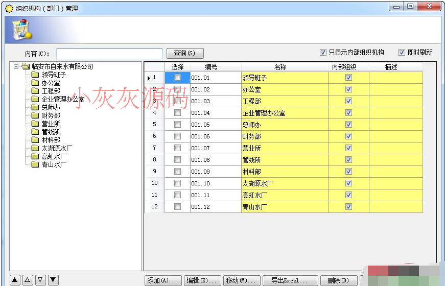The height and width of the screenshot is (286, 445).
Task: Toggle the 只显示内部组织机构 checkbox
Action: [x=323, y=52]
